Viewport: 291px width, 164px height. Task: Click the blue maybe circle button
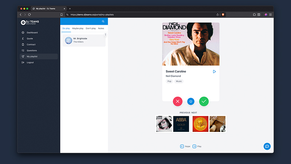pos(191,101)
